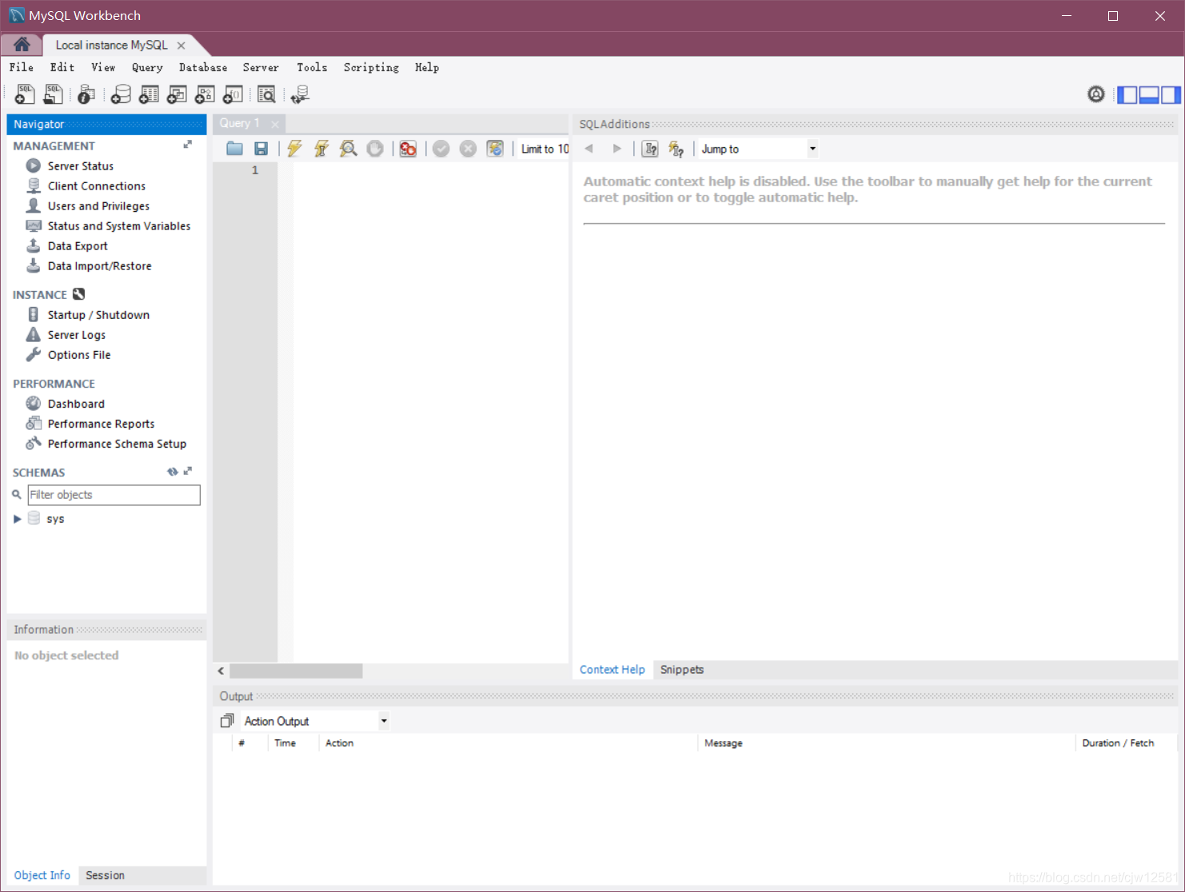Viewport: 1185px width, 892px height.
Task: Switch to the Session tab
Action: (x=105, y=875)
